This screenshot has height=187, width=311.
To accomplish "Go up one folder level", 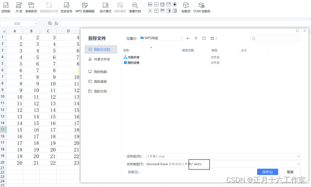I will click(196, 39).
